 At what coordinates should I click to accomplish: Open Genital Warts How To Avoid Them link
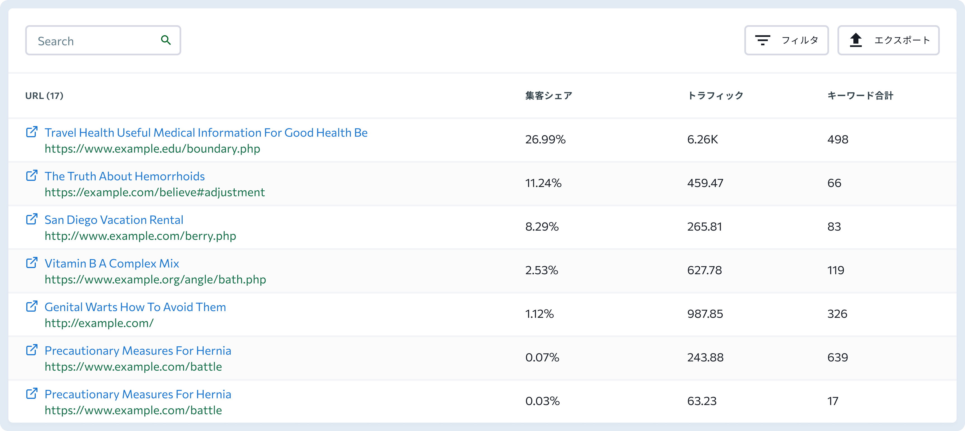[135, 307]
